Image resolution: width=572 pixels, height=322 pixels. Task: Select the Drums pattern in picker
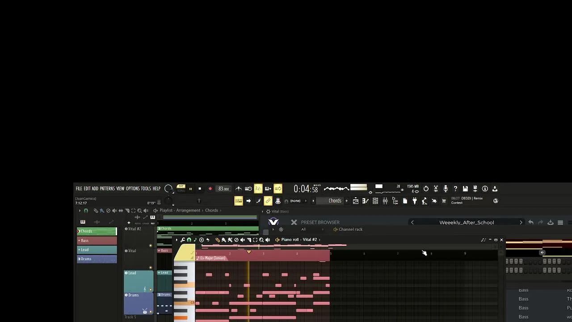[97, 259]
